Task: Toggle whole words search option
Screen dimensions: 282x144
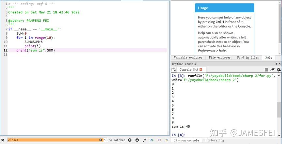Action: coord(159,140)
